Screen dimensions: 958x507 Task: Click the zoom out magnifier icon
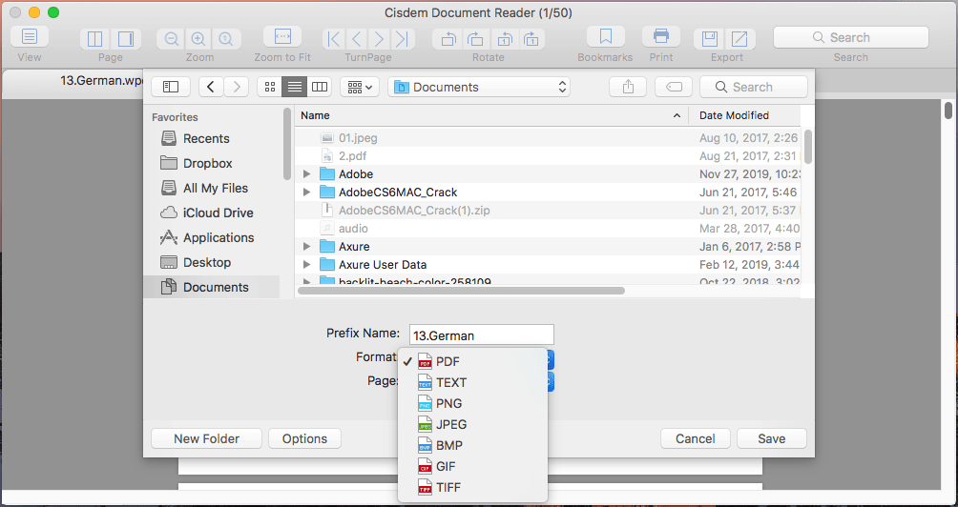(x=172, y=39)
